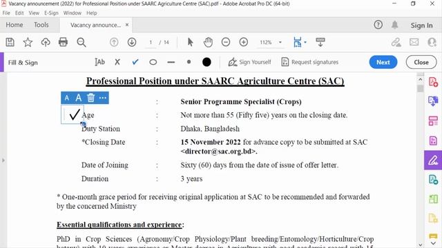Switch to the Home tab
442x248 pixels.
coord(15,25)
